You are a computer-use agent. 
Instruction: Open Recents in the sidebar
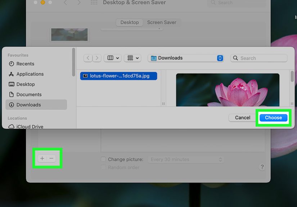tap(36, 64)
